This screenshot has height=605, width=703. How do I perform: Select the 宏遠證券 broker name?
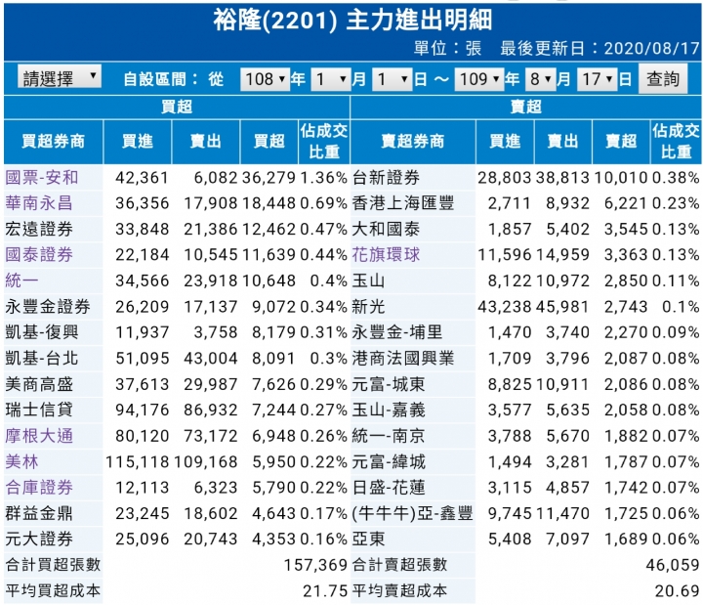[38, 230]
